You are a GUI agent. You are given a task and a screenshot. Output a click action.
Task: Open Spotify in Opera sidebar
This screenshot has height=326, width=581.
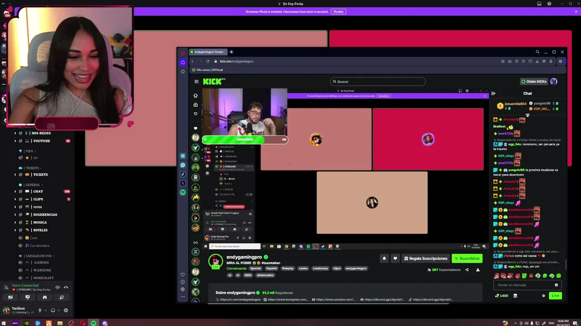(x=182, y=192)
